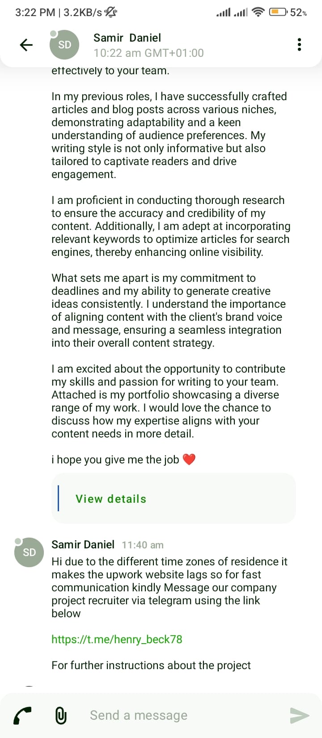Tap the message about upwork website lags
Viewport: 322px width, 738px height.
(x=169, y=587)
